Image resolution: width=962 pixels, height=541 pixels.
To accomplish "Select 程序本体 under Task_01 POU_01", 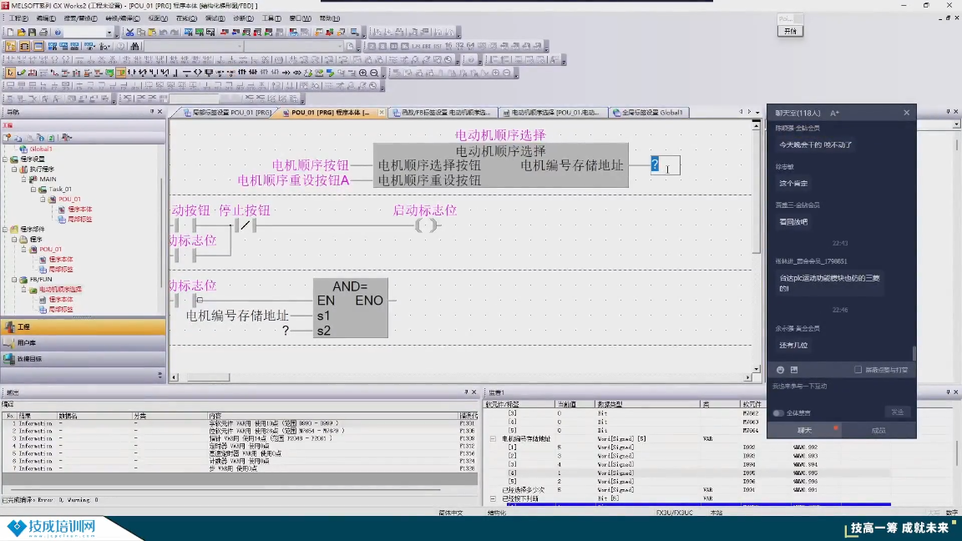I will (80, 210).
